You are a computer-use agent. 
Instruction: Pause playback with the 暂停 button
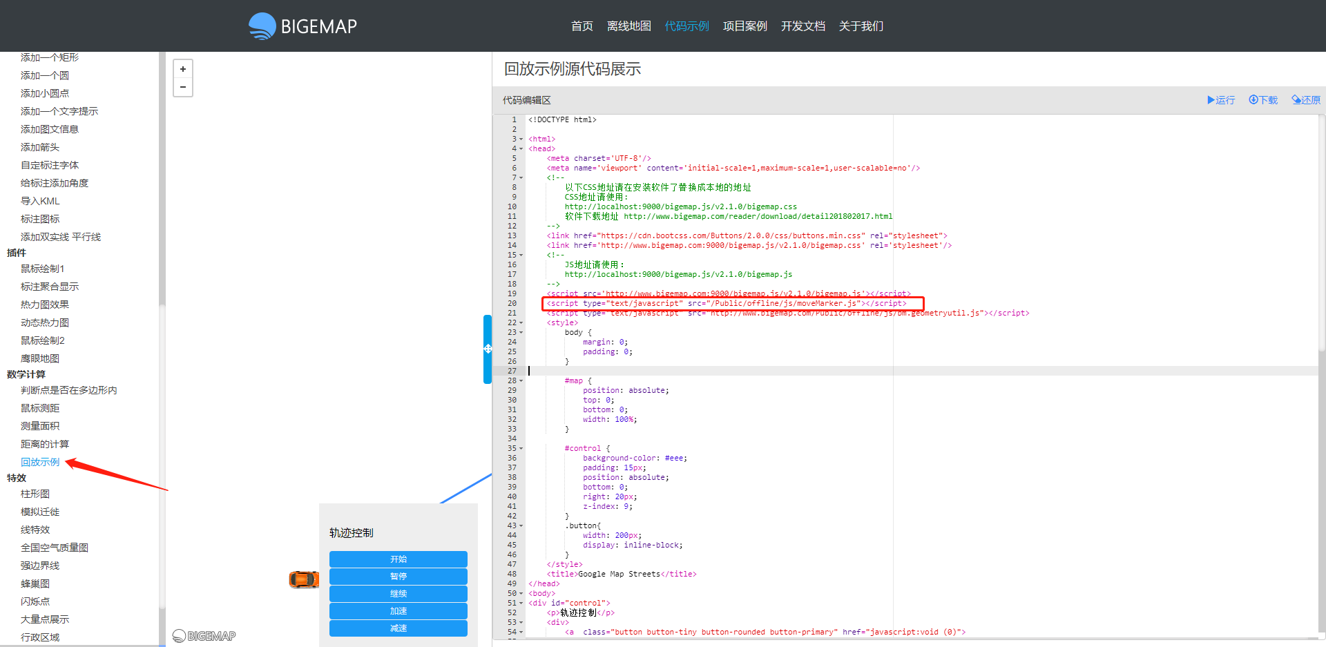[398, 576]
